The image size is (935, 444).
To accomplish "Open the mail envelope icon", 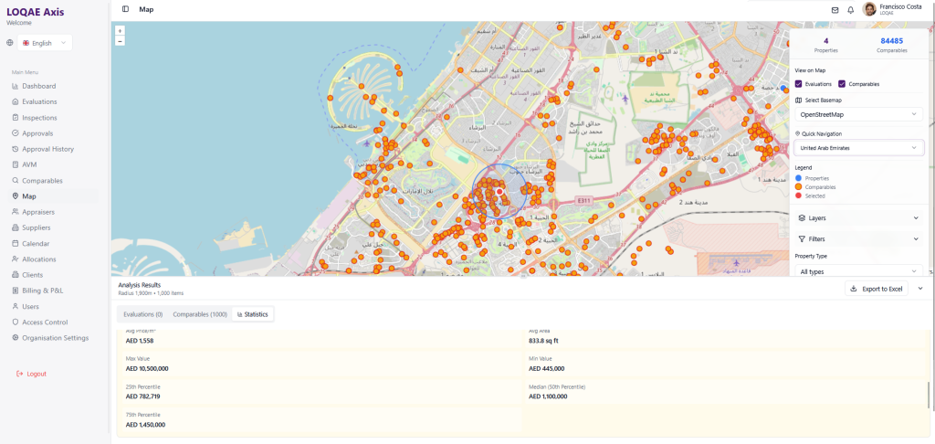I will [x=835, y=10].
